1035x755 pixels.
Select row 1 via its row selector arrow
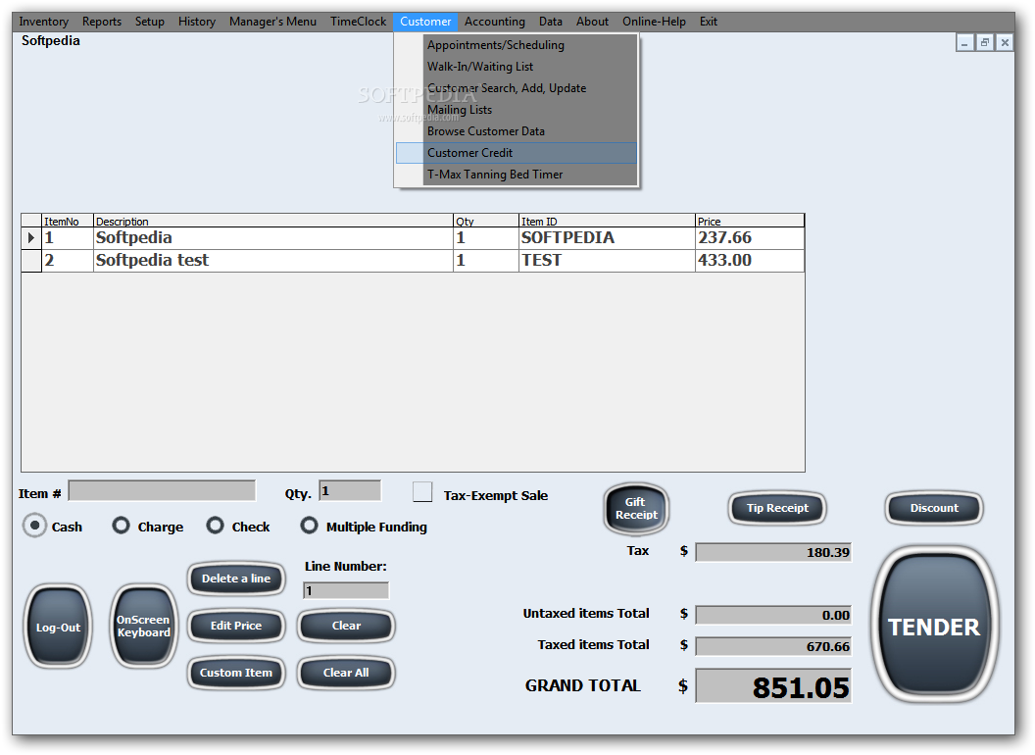point(31,238)
